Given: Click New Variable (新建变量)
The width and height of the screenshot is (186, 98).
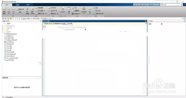Looking at the screenshot, I should point(39,8).
